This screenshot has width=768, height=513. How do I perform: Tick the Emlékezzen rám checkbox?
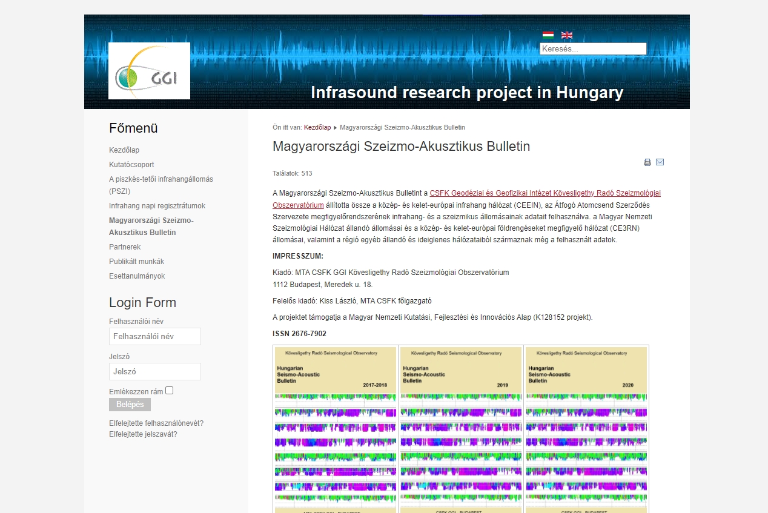tap(170, 391)
